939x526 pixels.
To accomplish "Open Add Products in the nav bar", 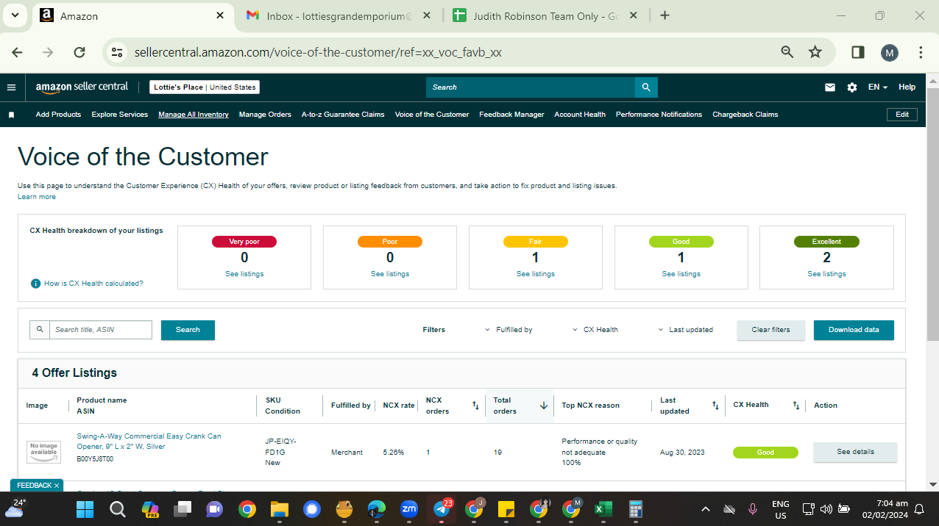I will (58, 115).
